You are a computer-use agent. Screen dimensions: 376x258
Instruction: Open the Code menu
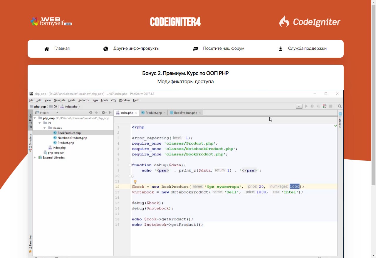pyautogui.click(x=72, y=100)
